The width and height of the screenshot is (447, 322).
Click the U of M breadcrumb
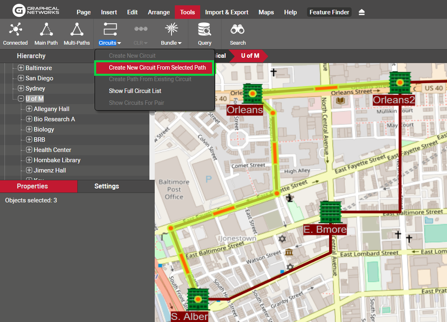250,56
